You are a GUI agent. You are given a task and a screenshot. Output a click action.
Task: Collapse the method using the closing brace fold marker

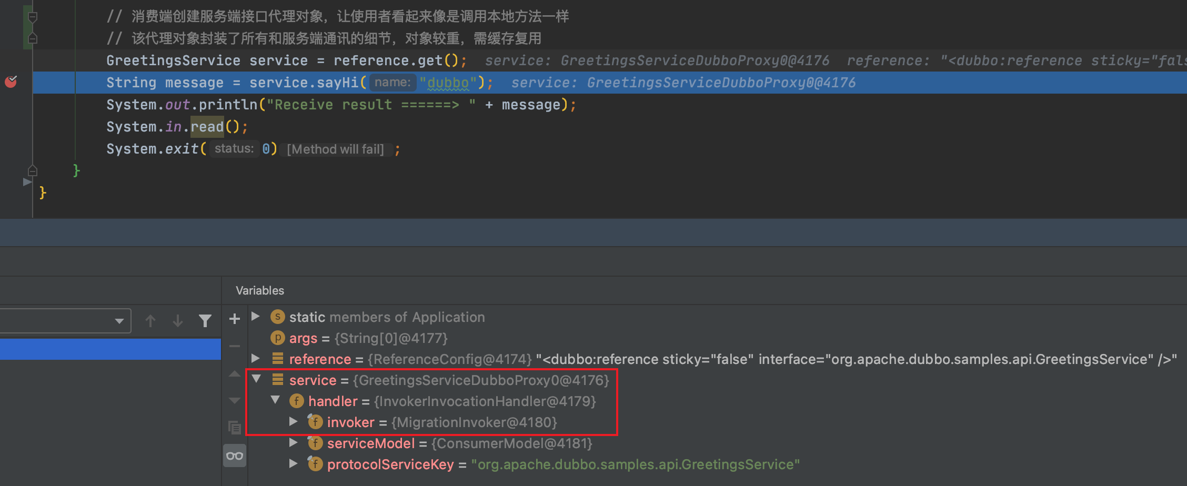pyautogui.click(x=33, y=170)
